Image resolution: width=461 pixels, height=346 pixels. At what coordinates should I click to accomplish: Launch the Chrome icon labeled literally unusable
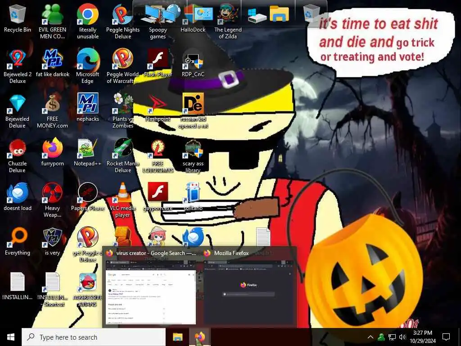88,22
